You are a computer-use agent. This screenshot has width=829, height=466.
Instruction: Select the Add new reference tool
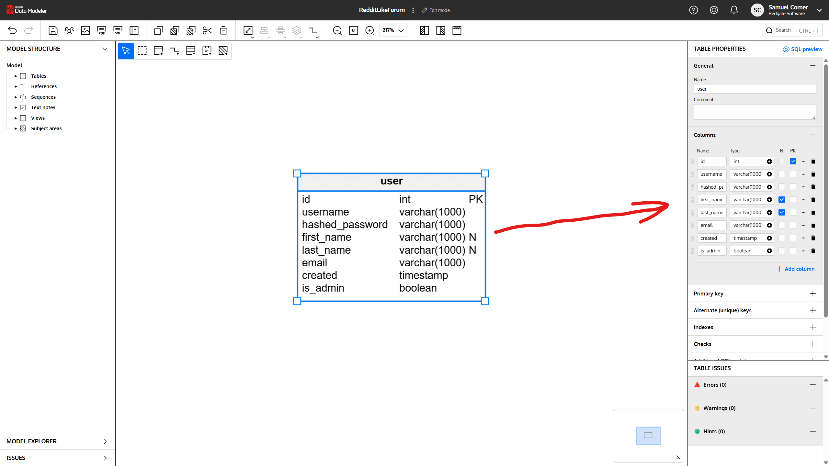(x=174, y=51)
